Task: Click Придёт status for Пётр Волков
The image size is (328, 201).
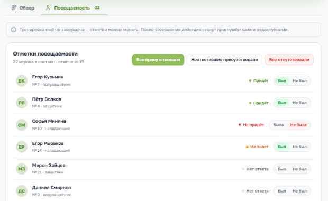Action: click(x=259, y=103)
